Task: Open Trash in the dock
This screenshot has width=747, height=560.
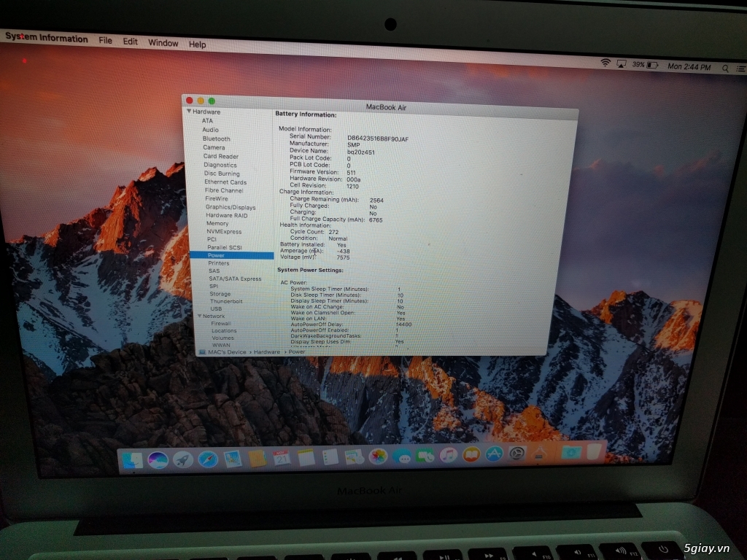Action: 594,451
